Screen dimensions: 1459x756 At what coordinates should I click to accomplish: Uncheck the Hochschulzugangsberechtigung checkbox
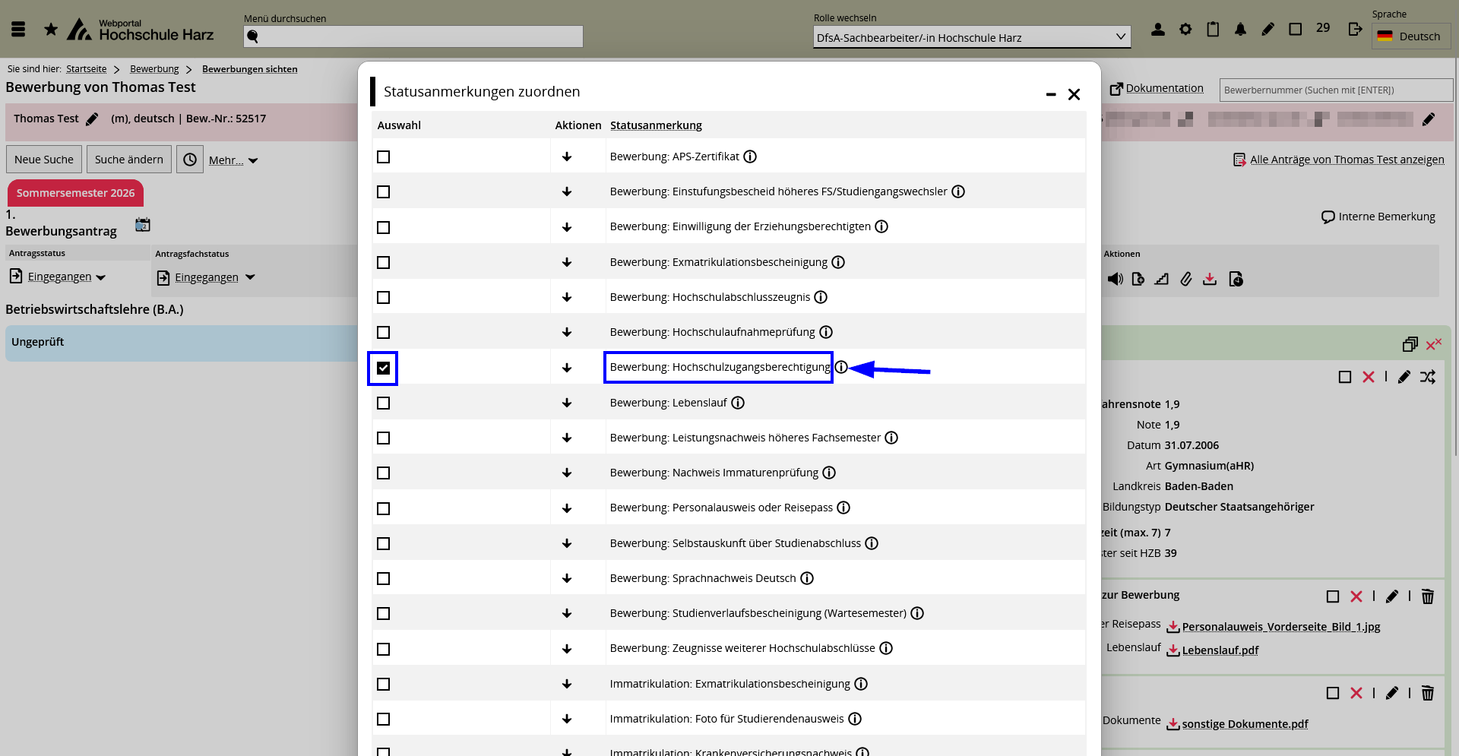pos(383,369)
